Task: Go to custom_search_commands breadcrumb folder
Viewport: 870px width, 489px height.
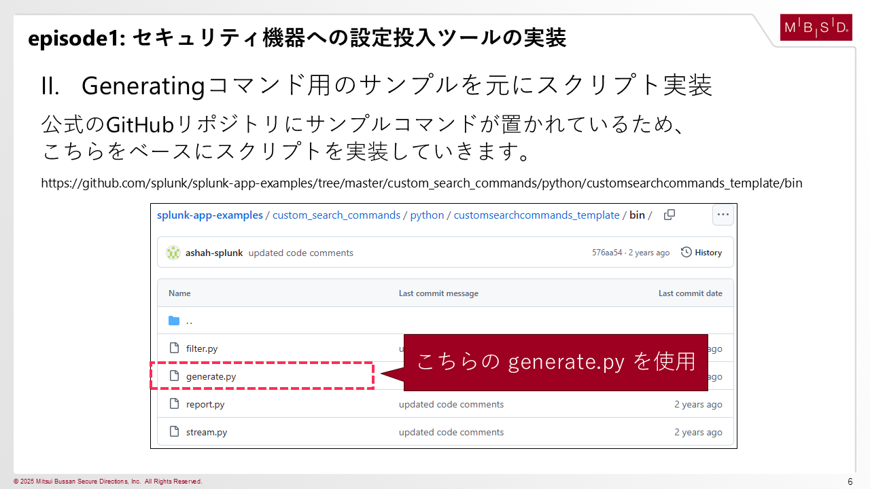Action: (336, 215)
